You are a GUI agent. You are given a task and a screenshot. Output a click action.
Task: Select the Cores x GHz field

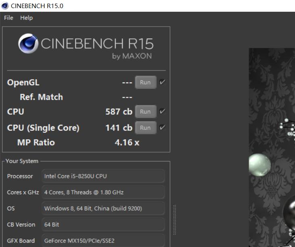tap(103, 192)
